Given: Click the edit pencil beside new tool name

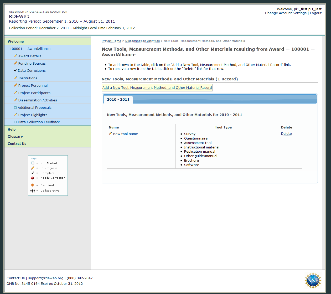Looking at the screenshot, I should 110,133.
